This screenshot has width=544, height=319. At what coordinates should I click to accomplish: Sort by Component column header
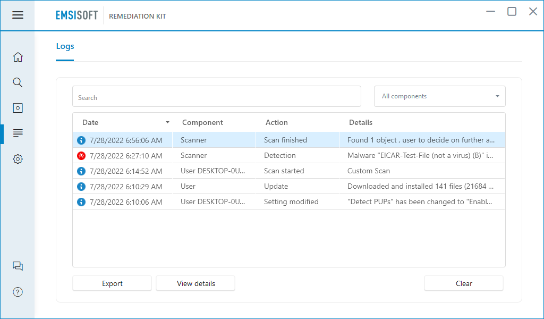click(202, 122)
